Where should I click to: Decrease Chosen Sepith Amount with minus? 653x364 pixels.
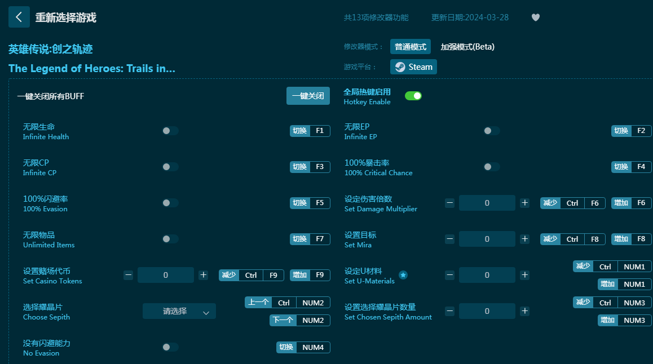click(x=449, y=311)
